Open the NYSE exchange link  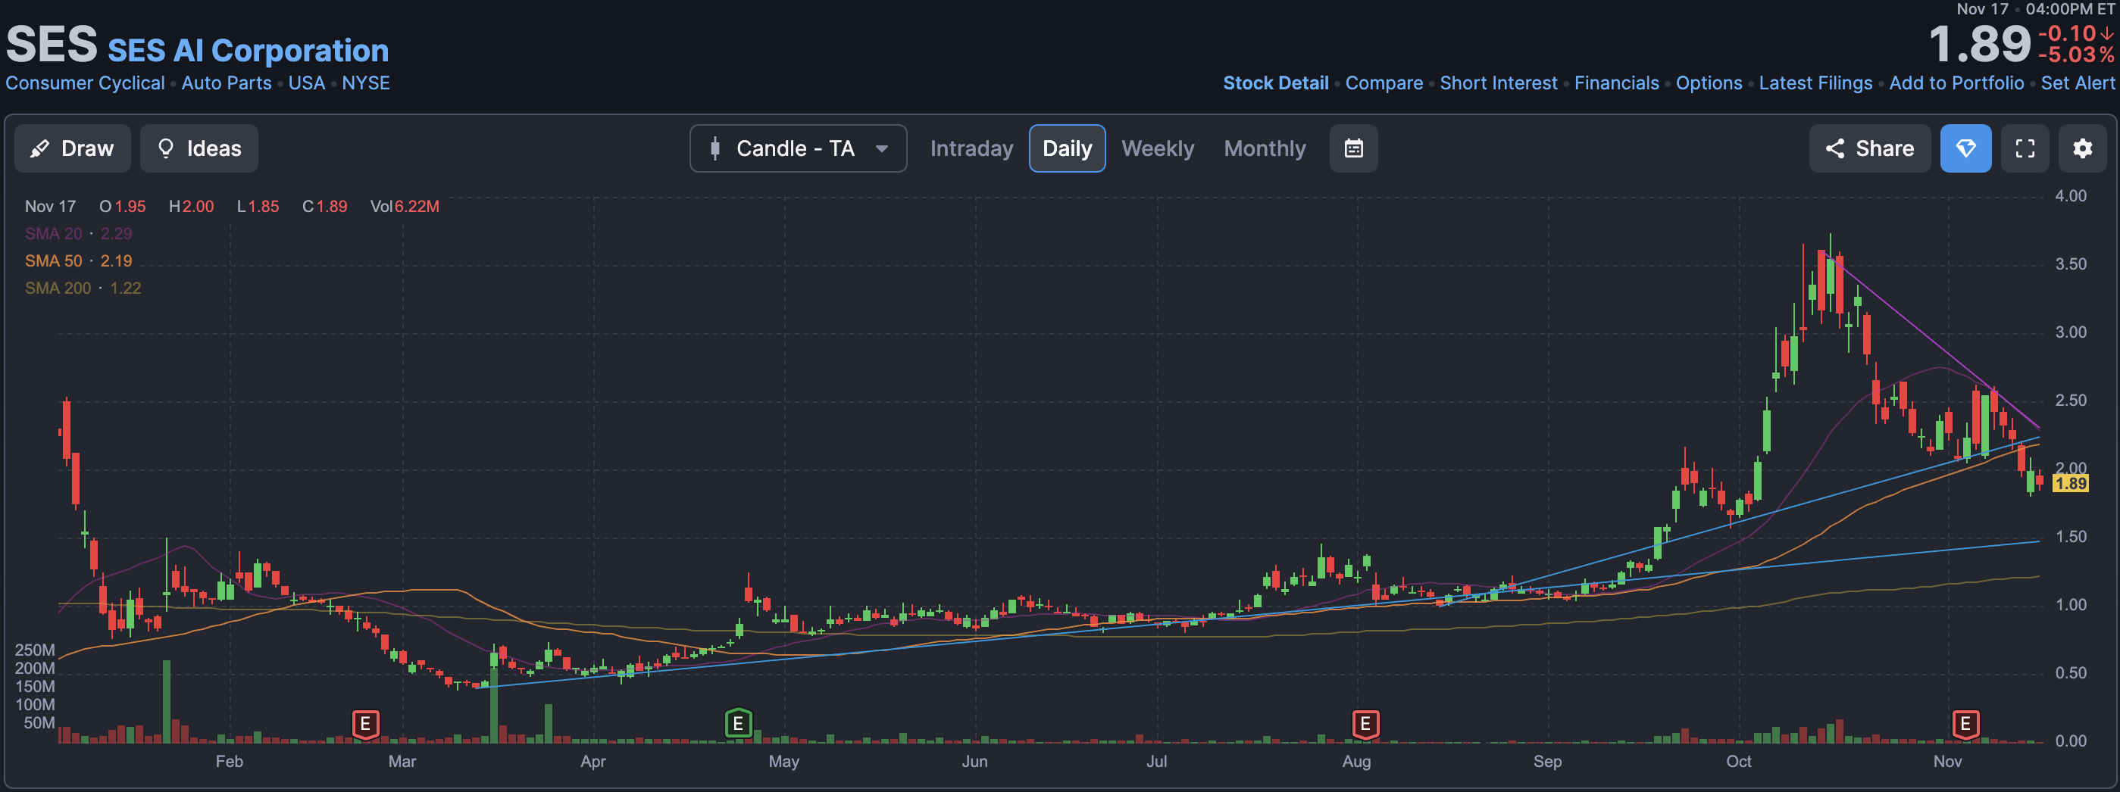[x=365, y=83]
